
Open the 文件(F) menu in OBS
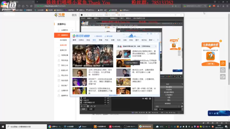[x=83, y=18]
